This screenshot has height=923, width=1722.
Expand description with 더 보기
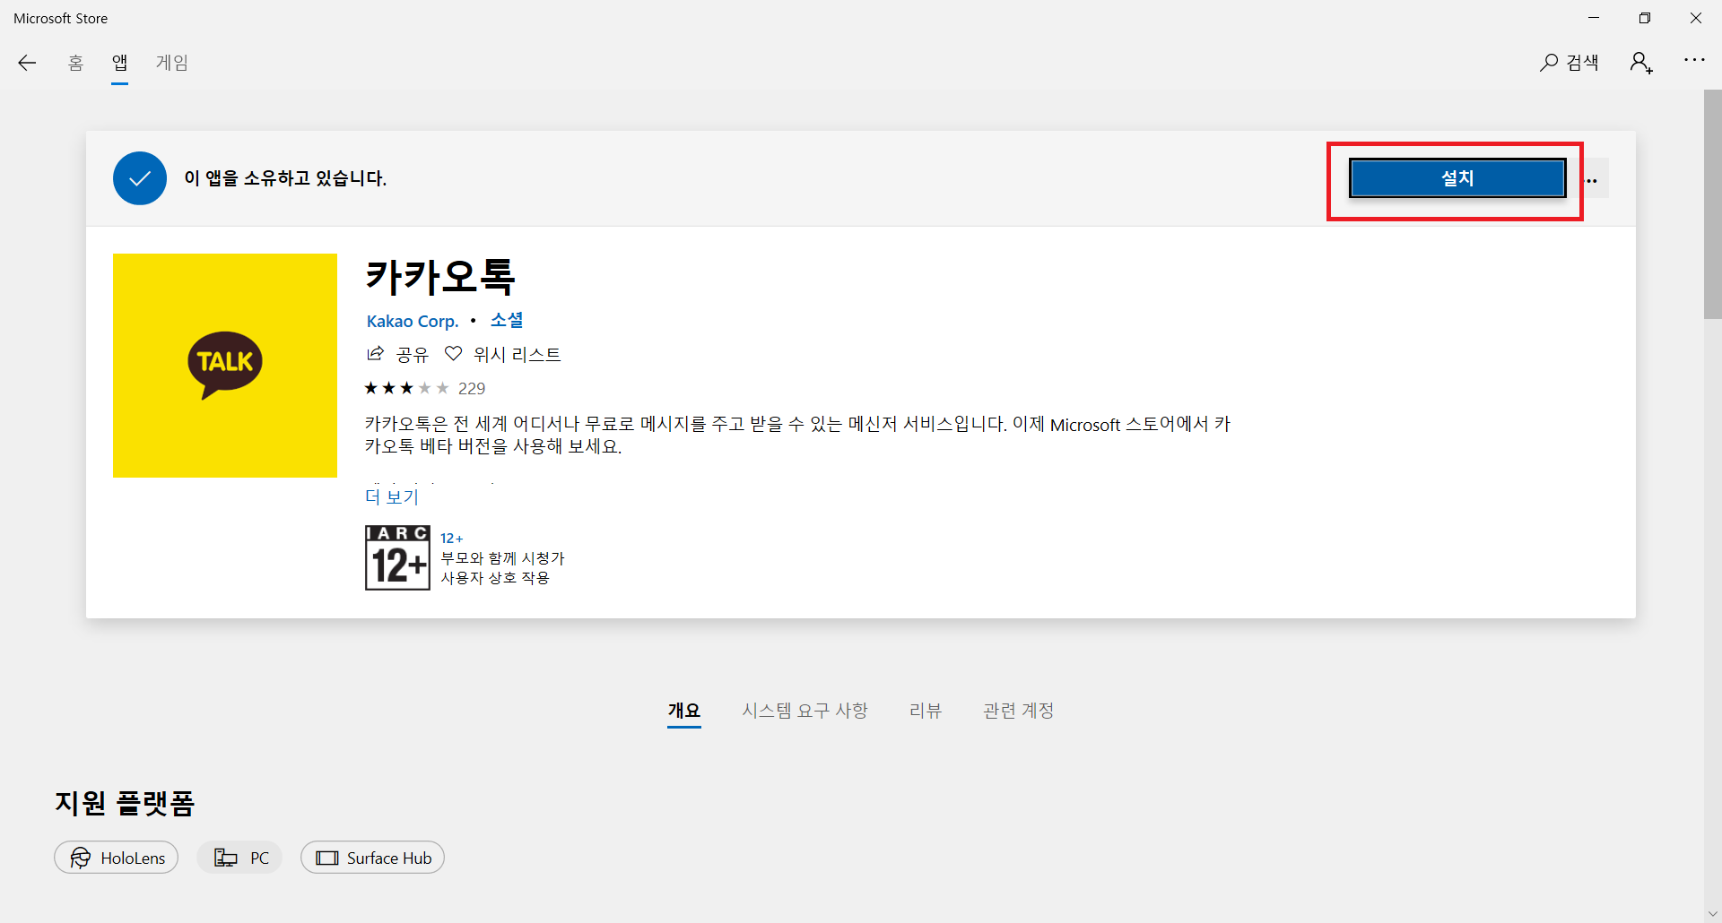392,496
